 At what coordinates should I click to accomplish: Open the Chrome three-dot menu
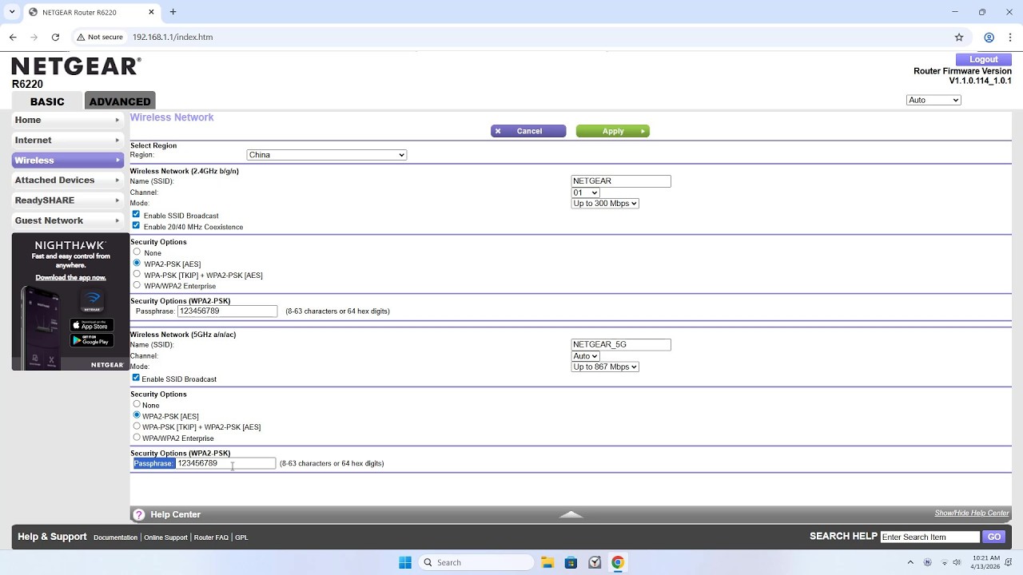pyautogui.click(x=1009, y=37)
